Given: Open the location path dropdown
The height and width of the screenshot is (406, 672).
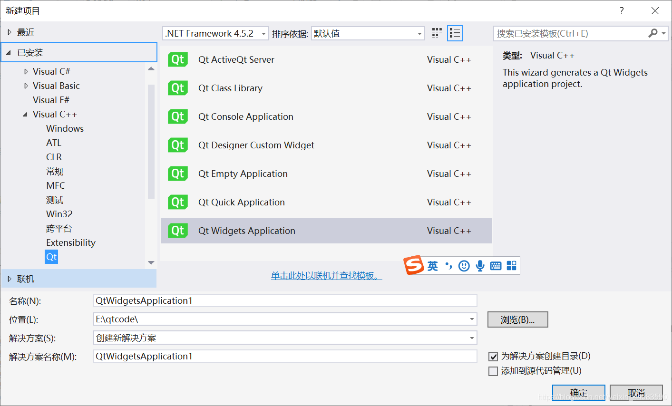Looking at the screenshot, I should coord(472,319).
